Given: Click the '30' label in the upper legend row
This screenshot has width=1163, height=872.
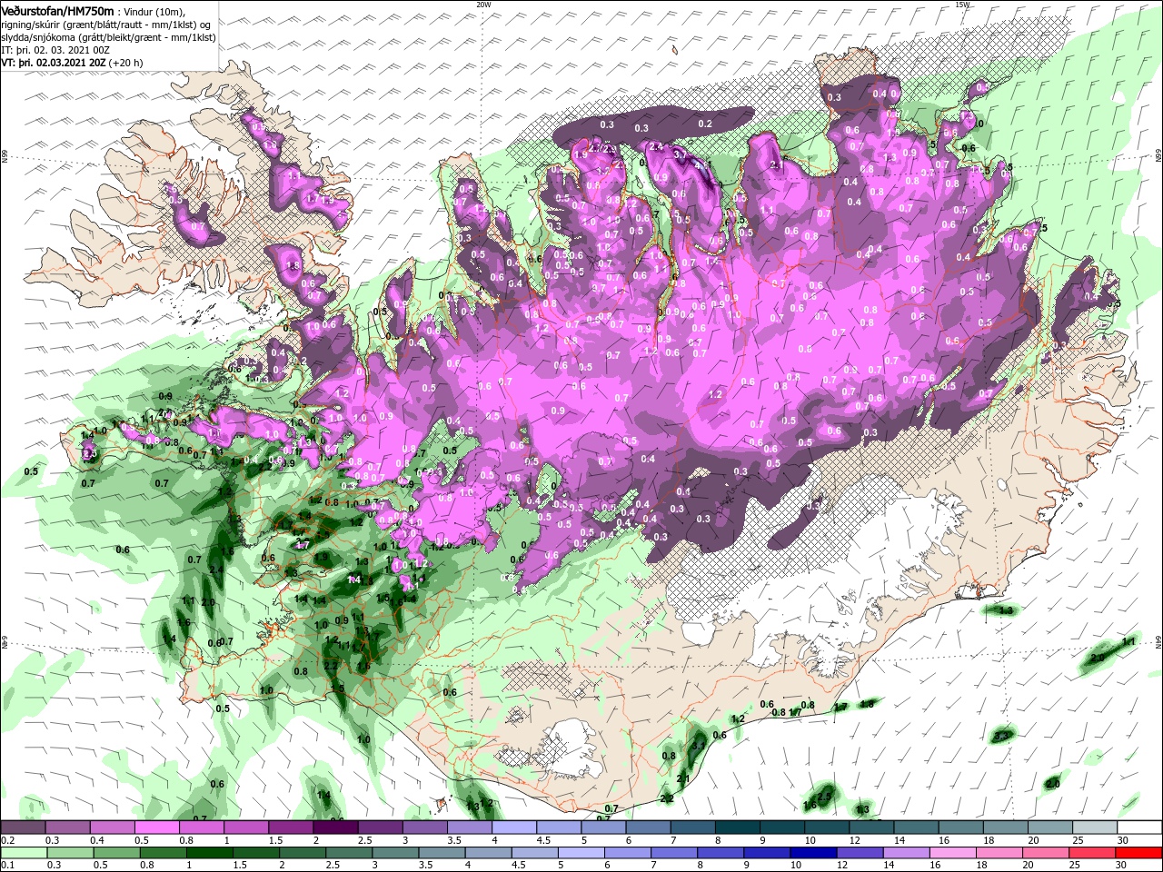Looking at the screenshot, I should (x=1122, y=840).
